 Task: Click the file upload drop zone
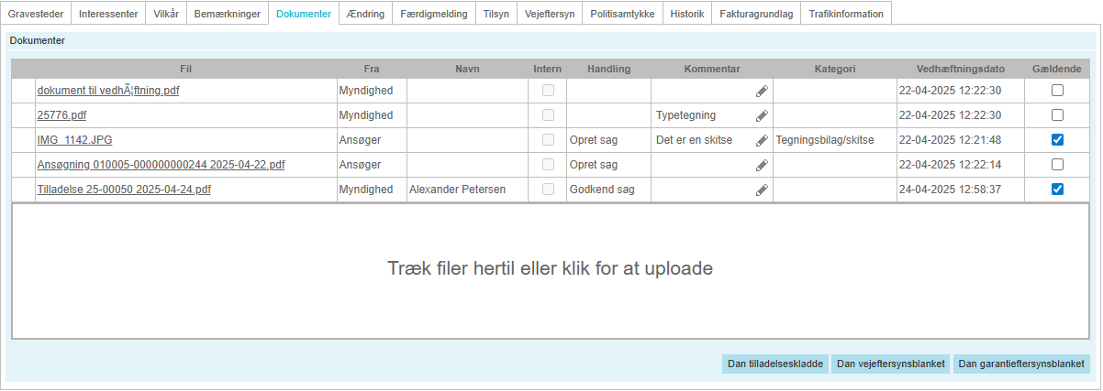point(551,269)
